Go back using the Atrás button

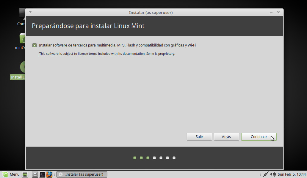point(226,137)
